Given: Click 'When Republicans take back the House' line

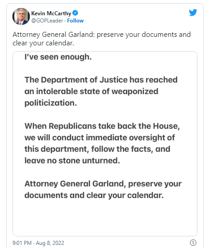Looking at the screenshot, I should click(102, 126).
